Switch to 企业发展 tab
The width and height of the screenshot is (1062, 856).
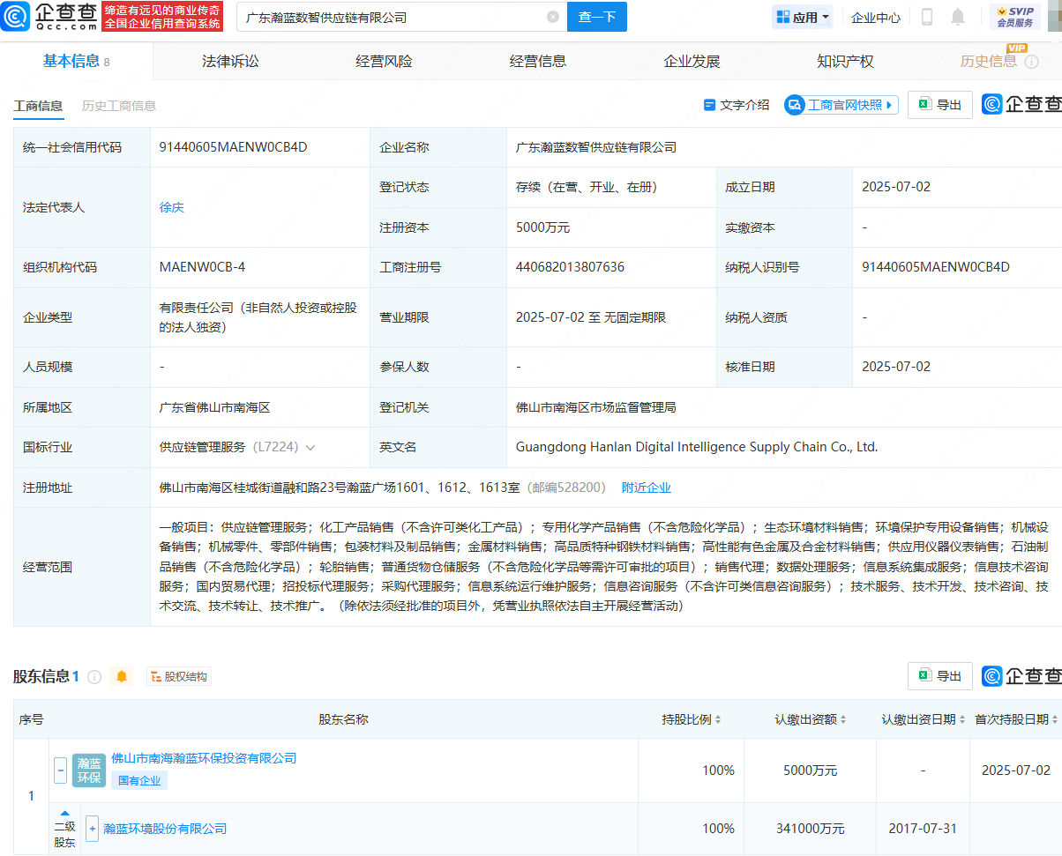tap(692, 62)
